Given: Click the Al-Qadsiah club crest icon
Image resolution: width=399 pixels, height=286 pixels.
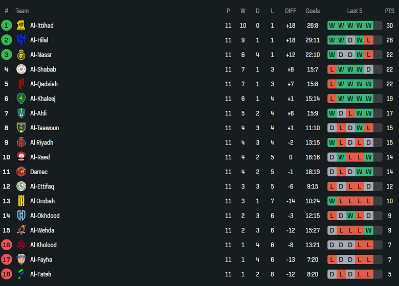Looking at the screenshot, I should tap(21, 84).
